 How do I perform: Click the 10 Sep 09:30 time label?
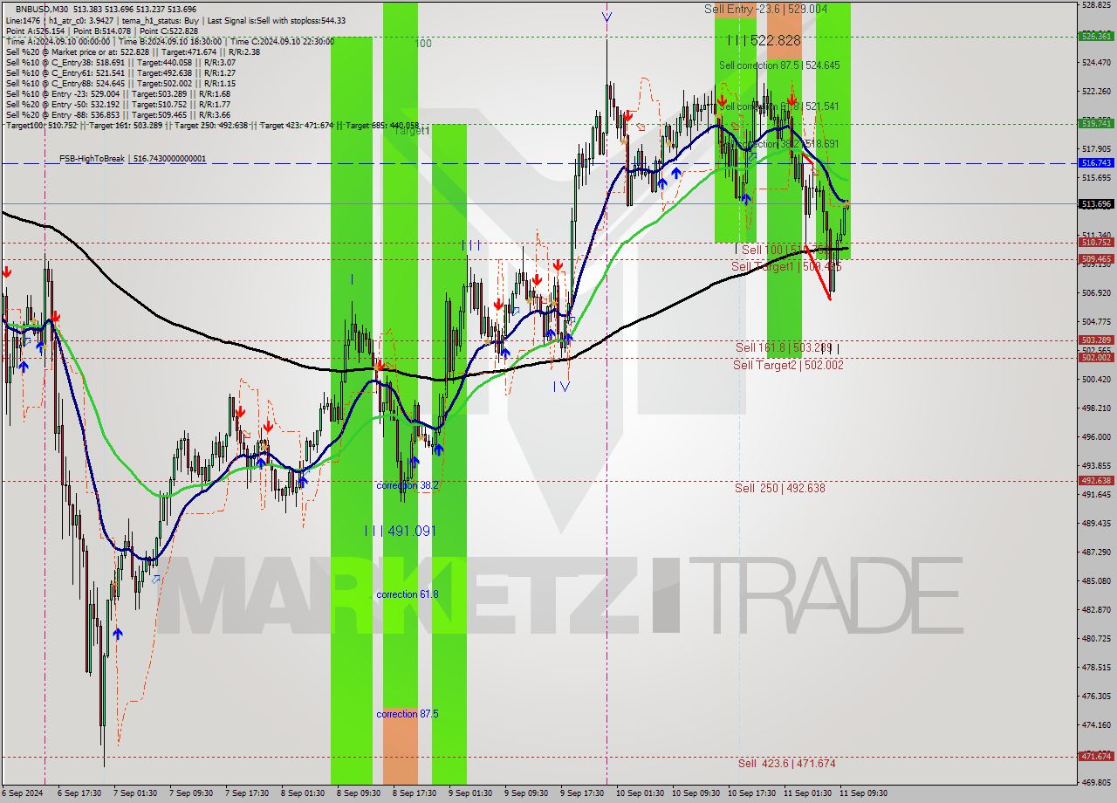[x=696, y=793]
